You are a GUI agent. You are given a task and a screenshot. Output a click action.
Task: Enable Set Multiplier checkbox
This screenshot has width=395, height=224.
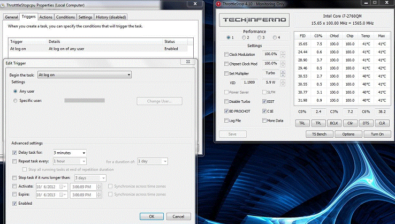[226, 73]
